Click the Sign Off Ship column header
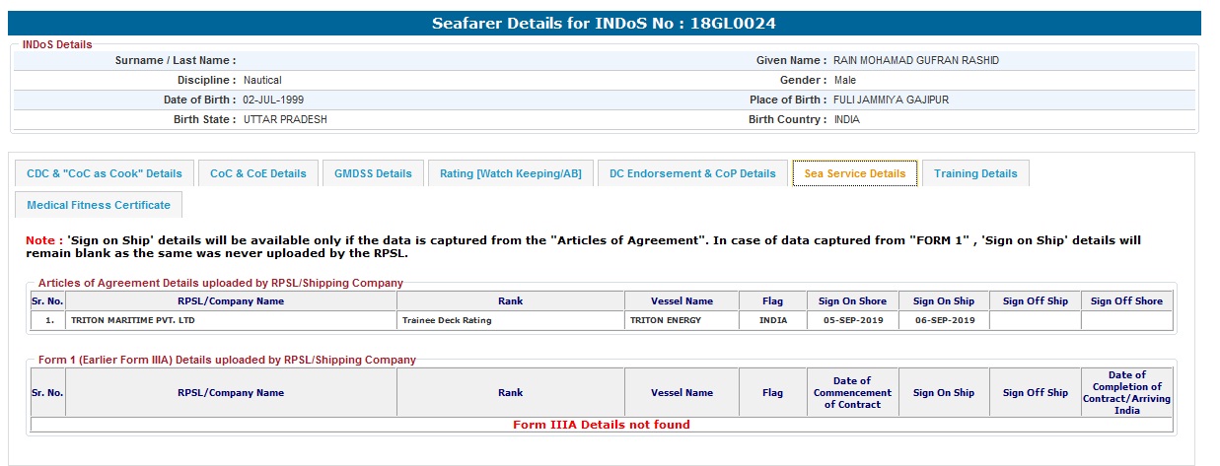 pos(1035,301)
